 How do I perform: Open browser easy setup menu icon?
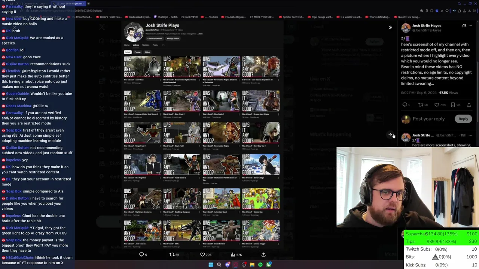point(475,11)
